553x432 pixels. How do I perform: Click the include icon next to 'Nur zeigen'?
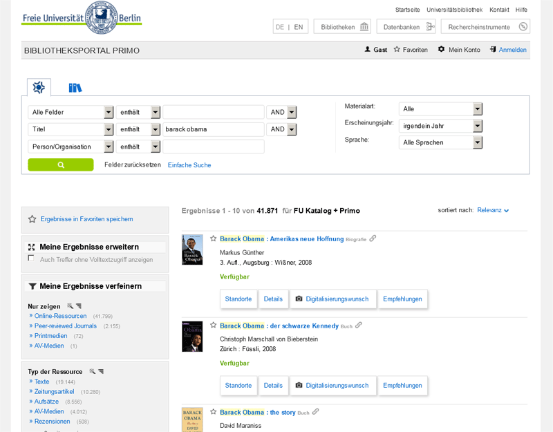coord(71,306)
